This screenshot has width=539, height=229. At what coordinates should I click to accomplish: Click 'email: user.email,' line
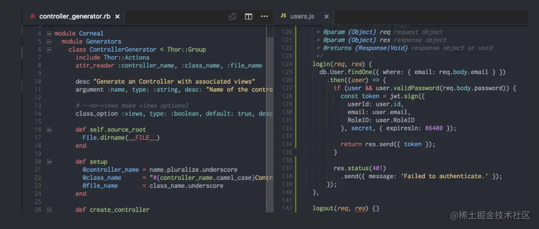click(379, 112)
